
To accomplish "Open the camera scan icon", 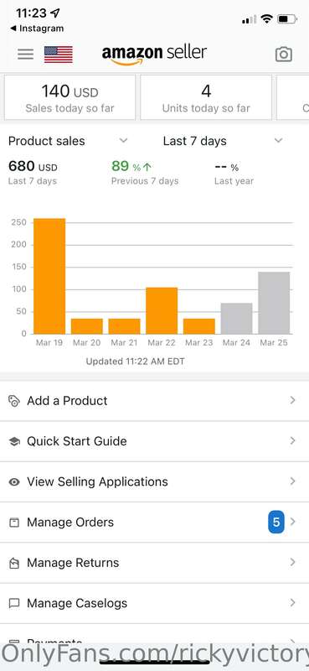I will (284, 55).
